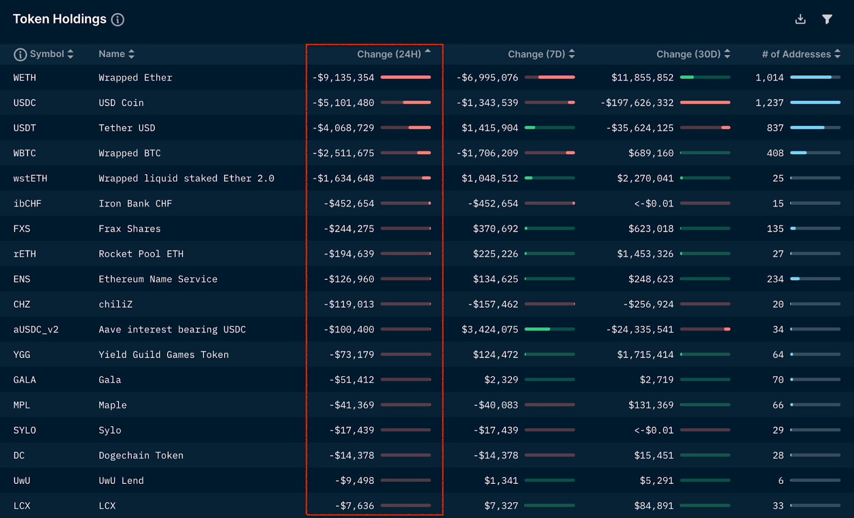
Task: Select the FXS symbol cell
Action: pyautogui.click(x=22, y=229)
